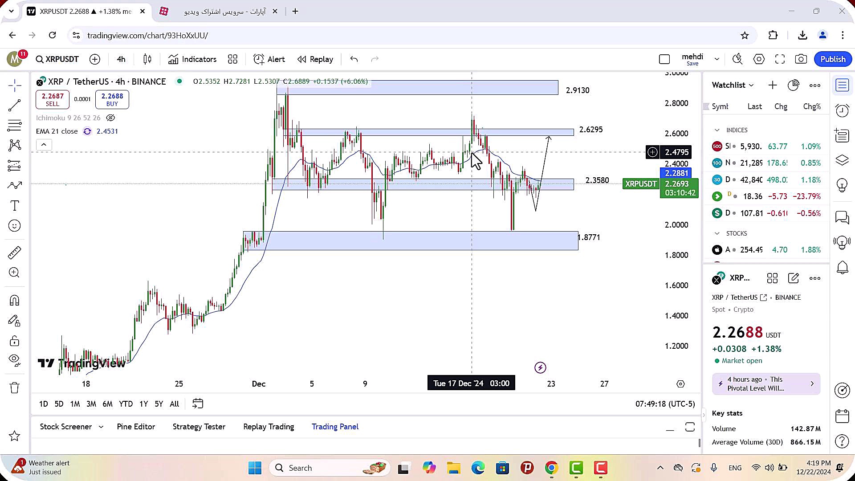Select the text annotation tool

pyautogui.click(x=14, y=206)
